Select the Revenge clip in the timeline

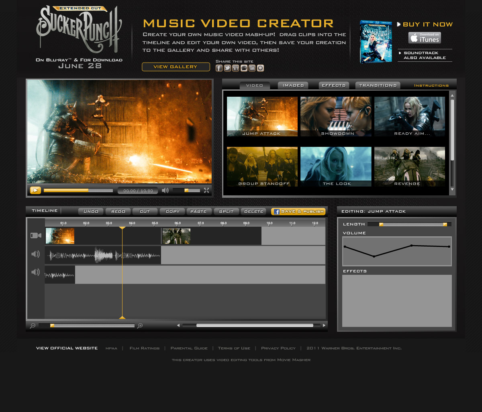click(x=176, y=236)
